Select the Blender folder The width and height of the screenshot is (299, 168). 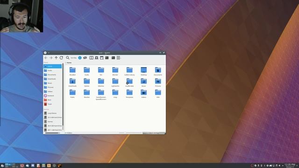(115, 71)
